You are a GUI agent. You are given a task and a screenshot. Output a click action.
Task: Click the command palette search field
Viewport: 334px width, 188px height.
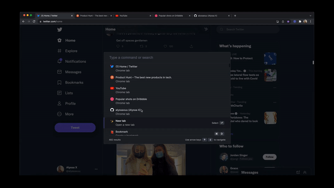pyautogui.click(x=167, y=58)
